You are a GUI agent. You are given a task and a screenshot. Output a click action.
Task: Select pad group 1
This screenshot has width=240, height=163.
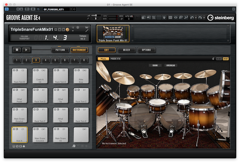[16, 60]
